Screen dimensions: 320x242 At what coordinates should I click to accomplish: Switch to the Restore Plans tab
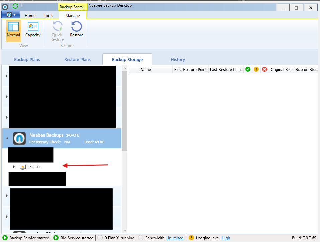(77, 60)
